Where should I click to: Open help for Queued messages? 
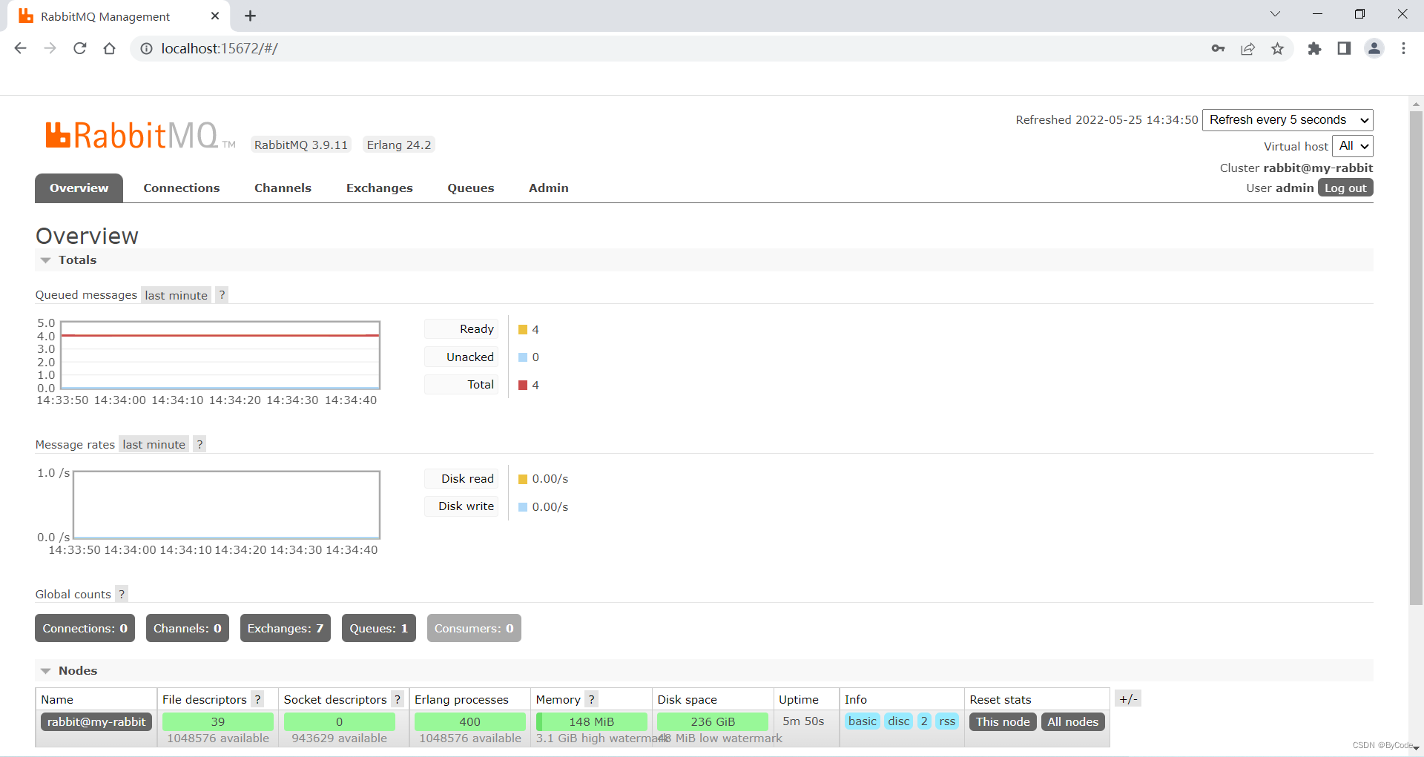tap(221, 295)
